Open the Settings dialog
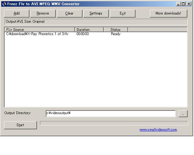The width and height of the screenshot is (194, 155). point(96,14)
